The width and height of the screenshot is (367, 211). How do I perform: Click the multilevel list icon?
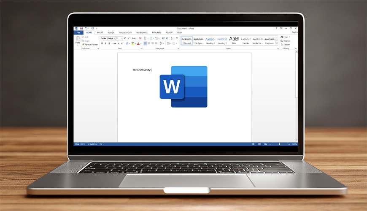(x=157, y=38)
